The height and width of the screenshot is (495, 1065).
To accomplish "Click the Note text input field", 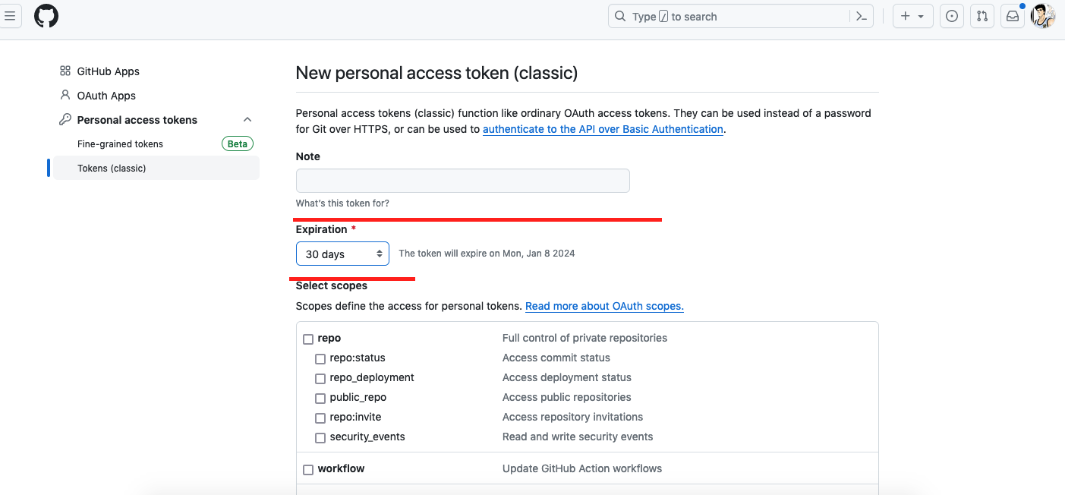I will [x=462, y=181].
